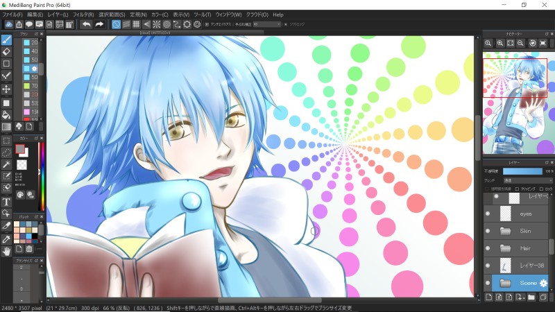Select the Hand pan tool

(x=6, y=251)
